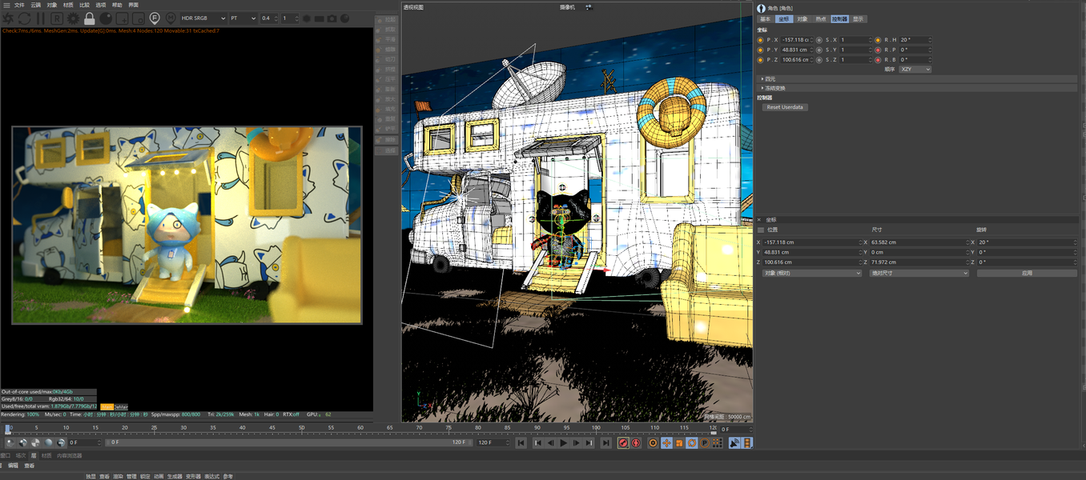The height and width of the screenshot is (480, 1086).
Task: Open the 比较 menu
Action: (x=84, y=5)
